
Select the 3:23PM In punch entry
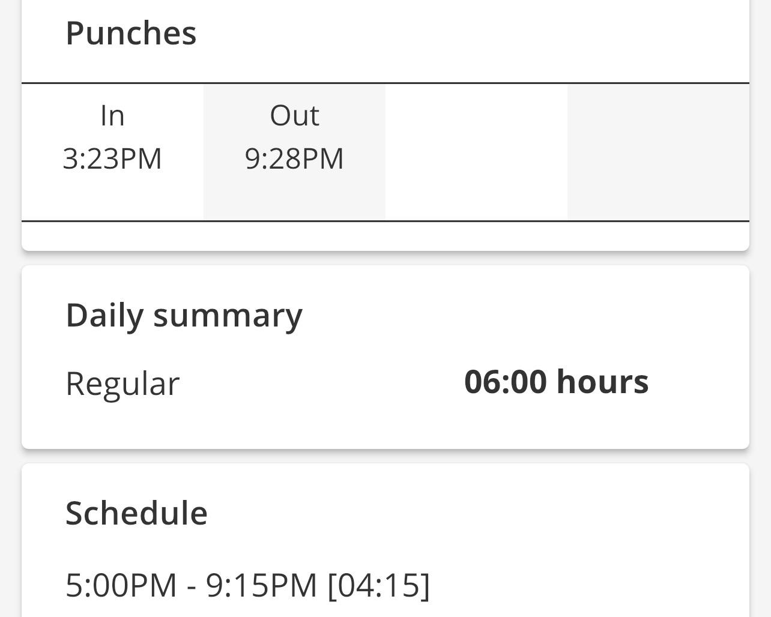pyautogui.click(x=112, y=158)
